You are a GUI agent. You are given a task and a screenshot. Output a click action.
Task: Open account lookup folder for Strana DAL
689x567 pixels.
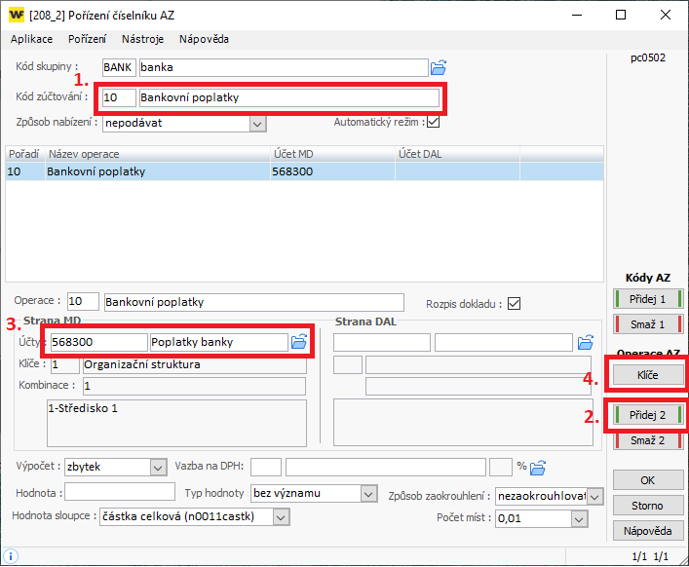tap(585, 342)
